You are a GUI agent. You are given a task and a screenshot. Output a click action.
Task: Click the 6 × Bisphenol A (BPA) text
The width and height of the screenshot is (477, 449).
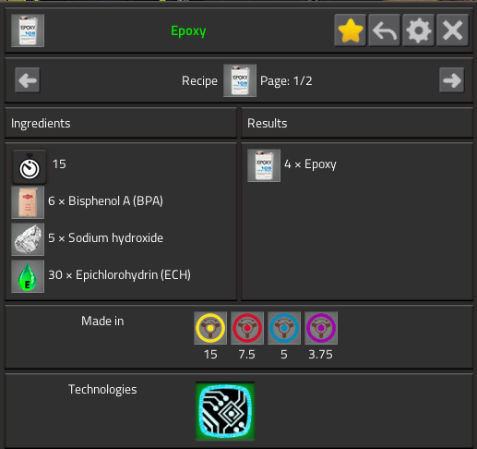pos(105,201)
